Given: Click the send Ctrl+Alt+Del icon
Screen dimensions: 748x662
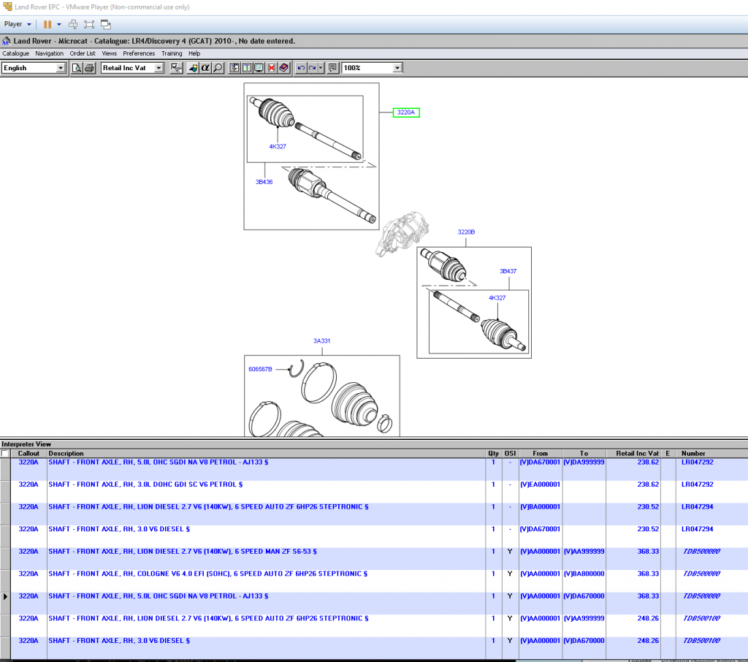Looking at the screenshot, I should [73, 24].
